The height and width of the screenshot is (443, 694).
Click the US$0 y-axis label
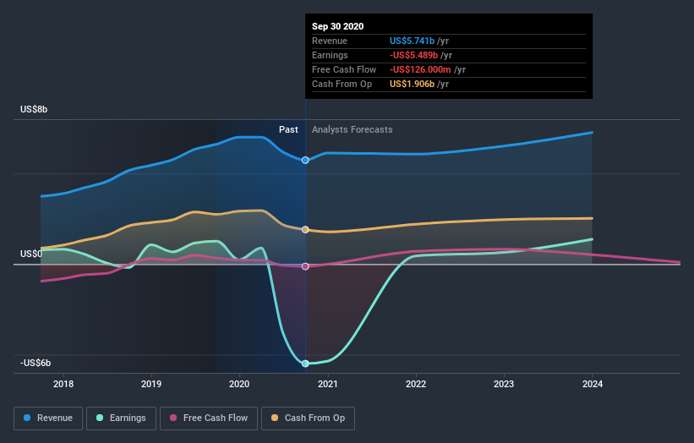point(31,254)
